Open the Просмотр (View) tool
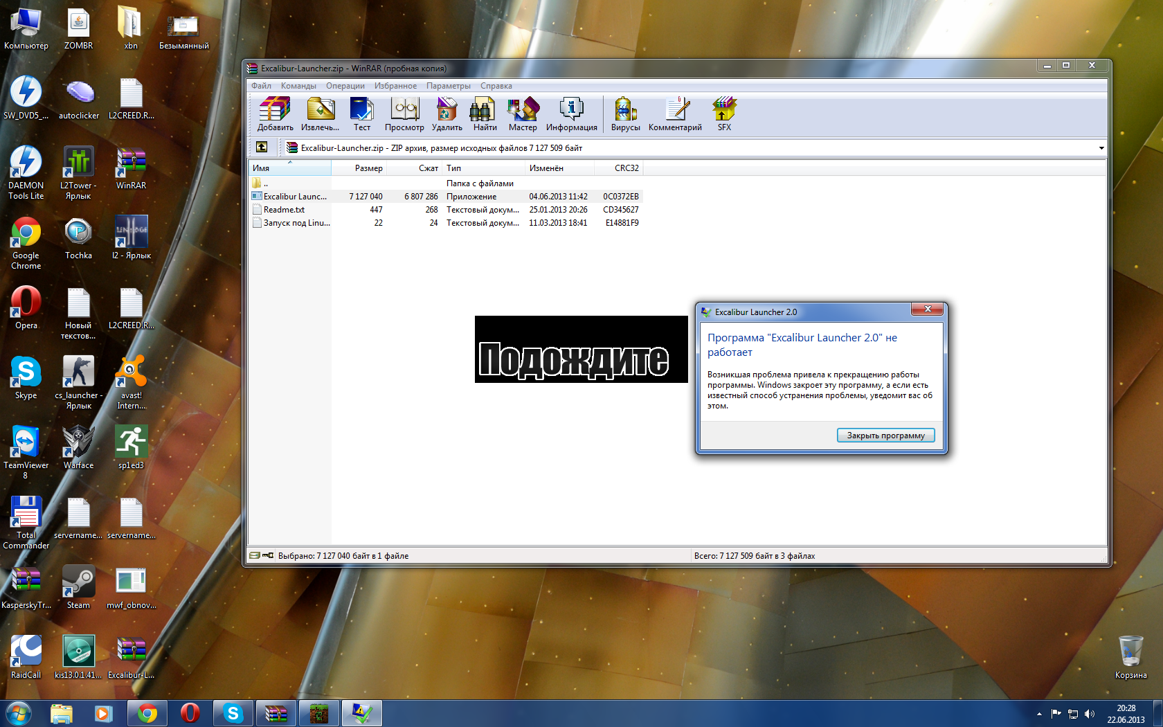 coord(404,114)
